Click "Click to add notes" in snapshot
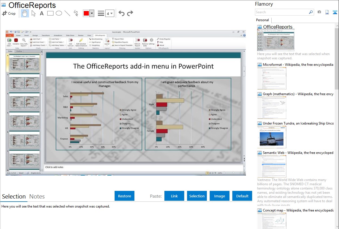Viewport: 339px width, 229px height. (x=54, y=167)
